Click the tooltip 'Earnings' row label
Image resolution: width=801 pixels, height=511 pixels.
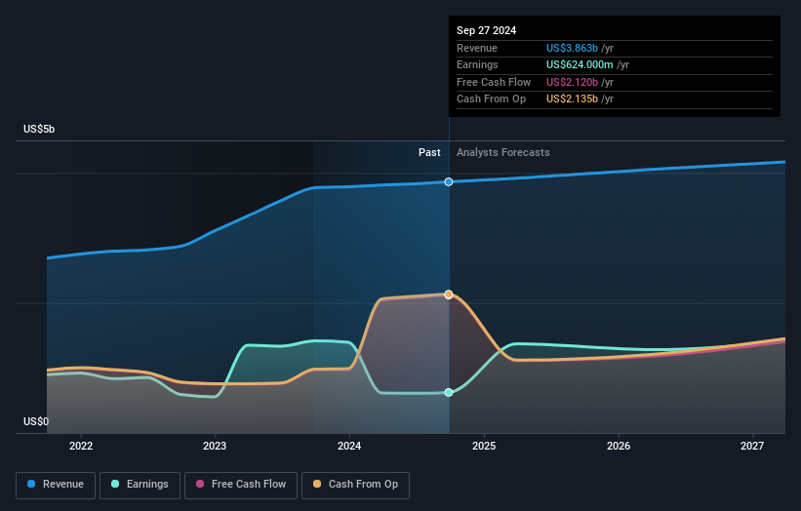[x=477, y=64]
